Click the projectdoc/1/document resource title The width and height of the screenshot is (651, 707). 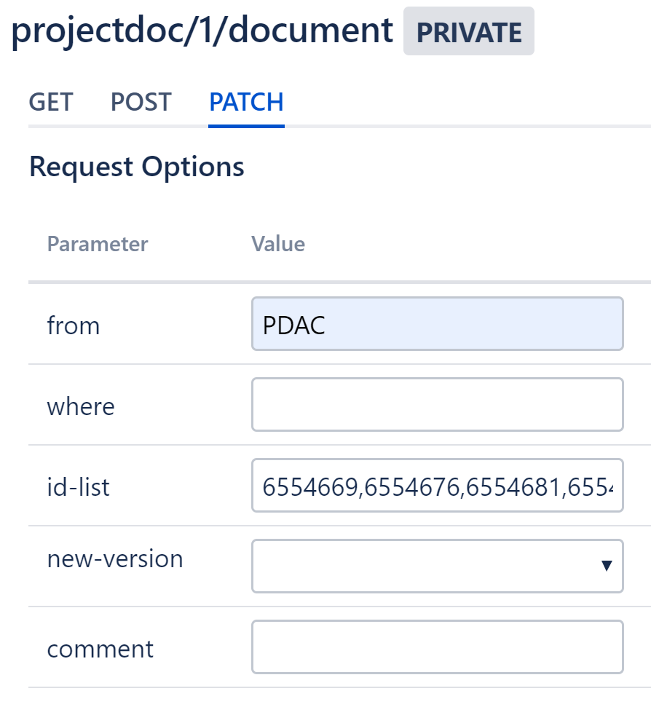[203, 31]
